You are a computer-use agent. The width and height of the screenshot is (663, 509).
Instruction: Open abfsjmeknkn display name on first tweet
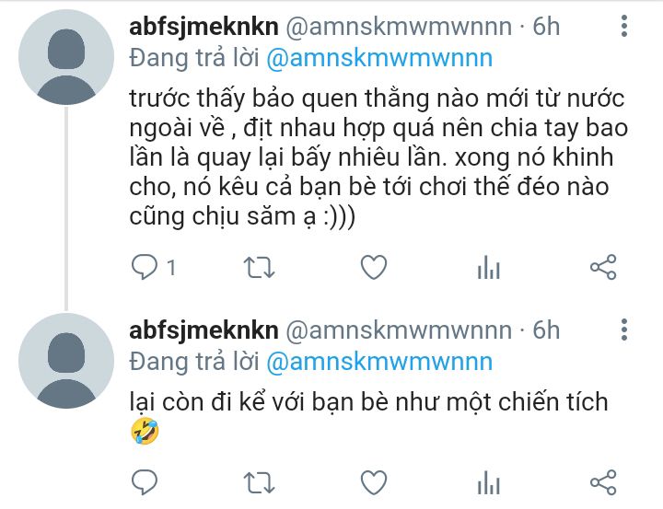(x=204, y=27)
